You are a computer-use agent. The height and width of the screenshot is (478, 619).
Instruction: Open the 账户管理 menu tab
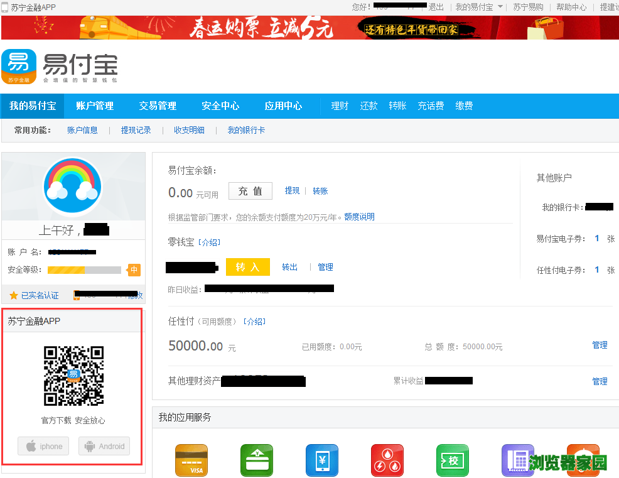pyautogui.click(x=95, y=106)
